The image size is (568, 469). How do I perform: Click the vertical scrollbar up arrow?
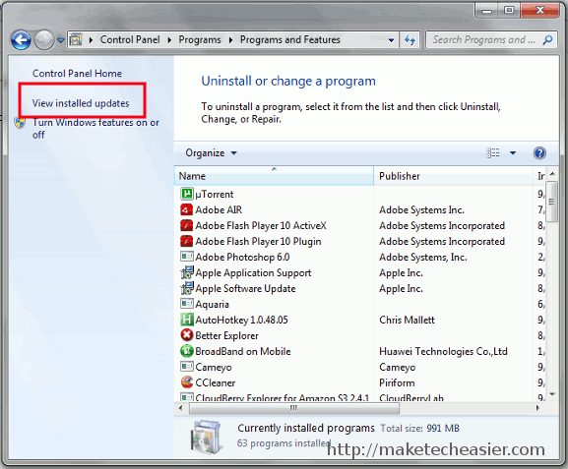[552, 174]
